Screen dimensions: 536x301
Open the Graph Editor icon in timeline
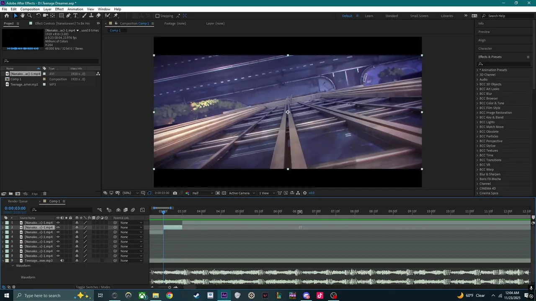[x=142, y=210]
